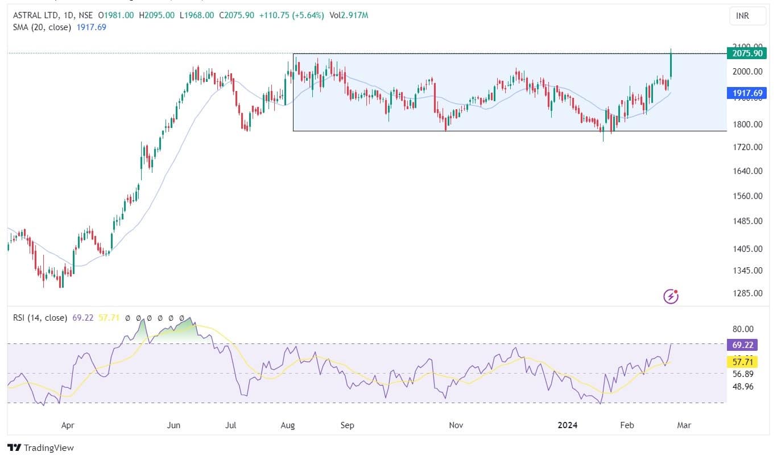Click the Mar date label on time axis
777x460 pixels.
coord(684,425)
